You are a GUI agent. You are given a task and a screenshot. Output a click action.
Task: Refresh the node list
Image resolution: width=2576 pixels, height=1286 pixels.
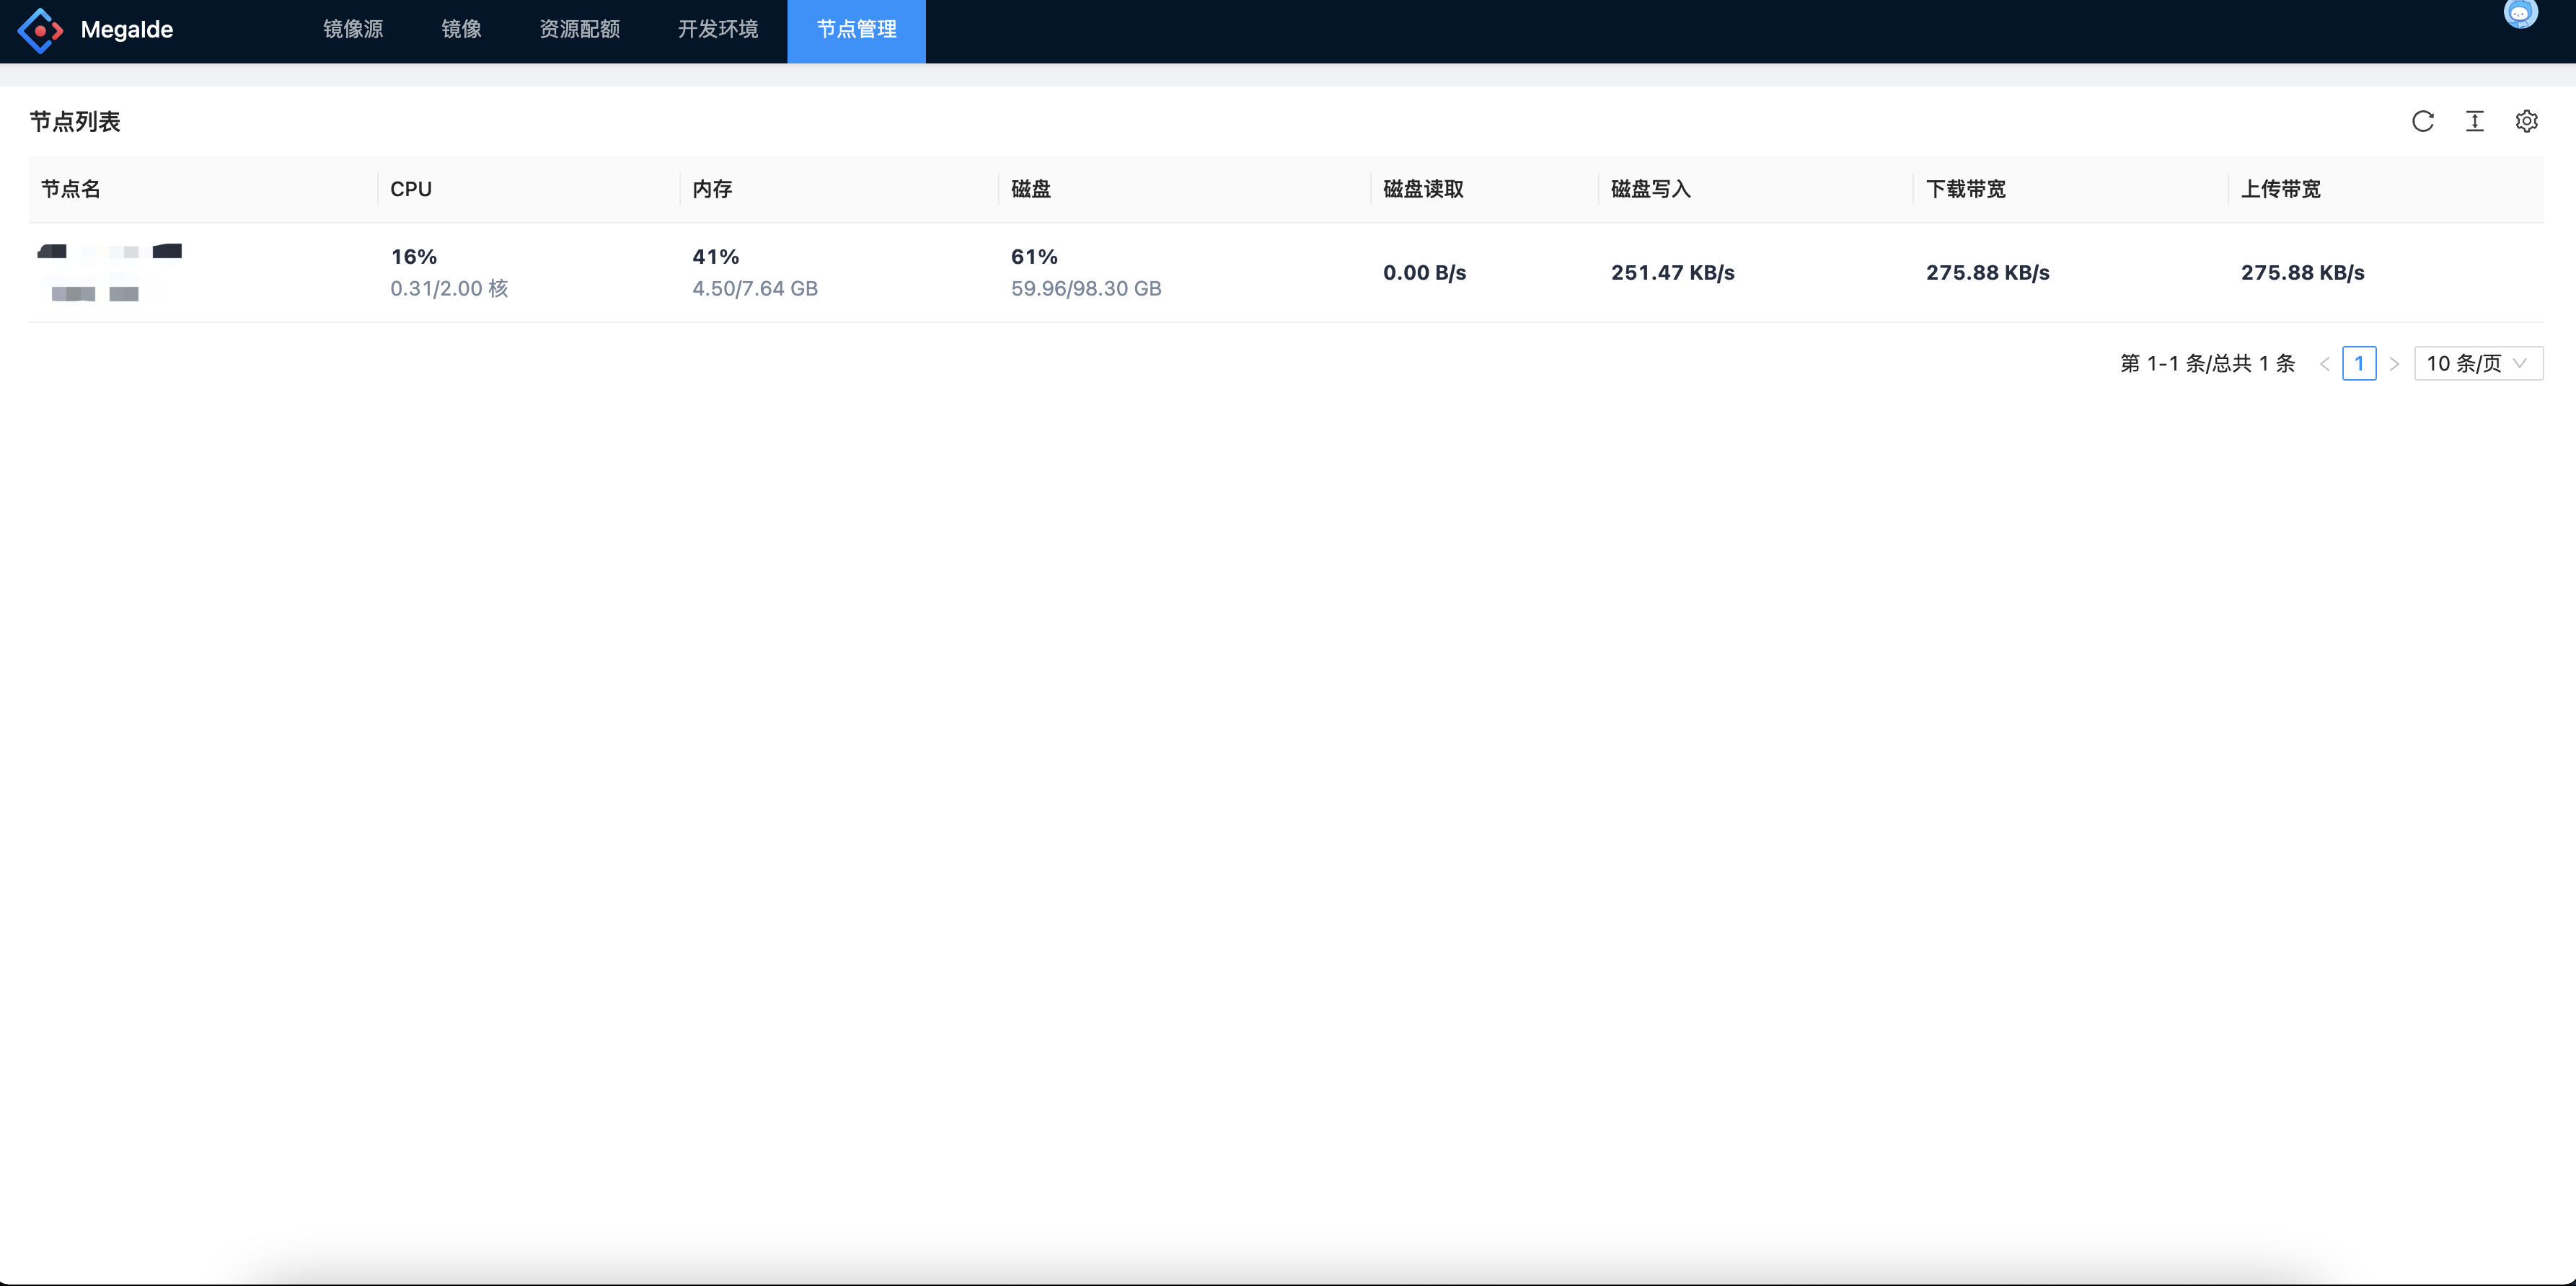(x=2422, y=122)
